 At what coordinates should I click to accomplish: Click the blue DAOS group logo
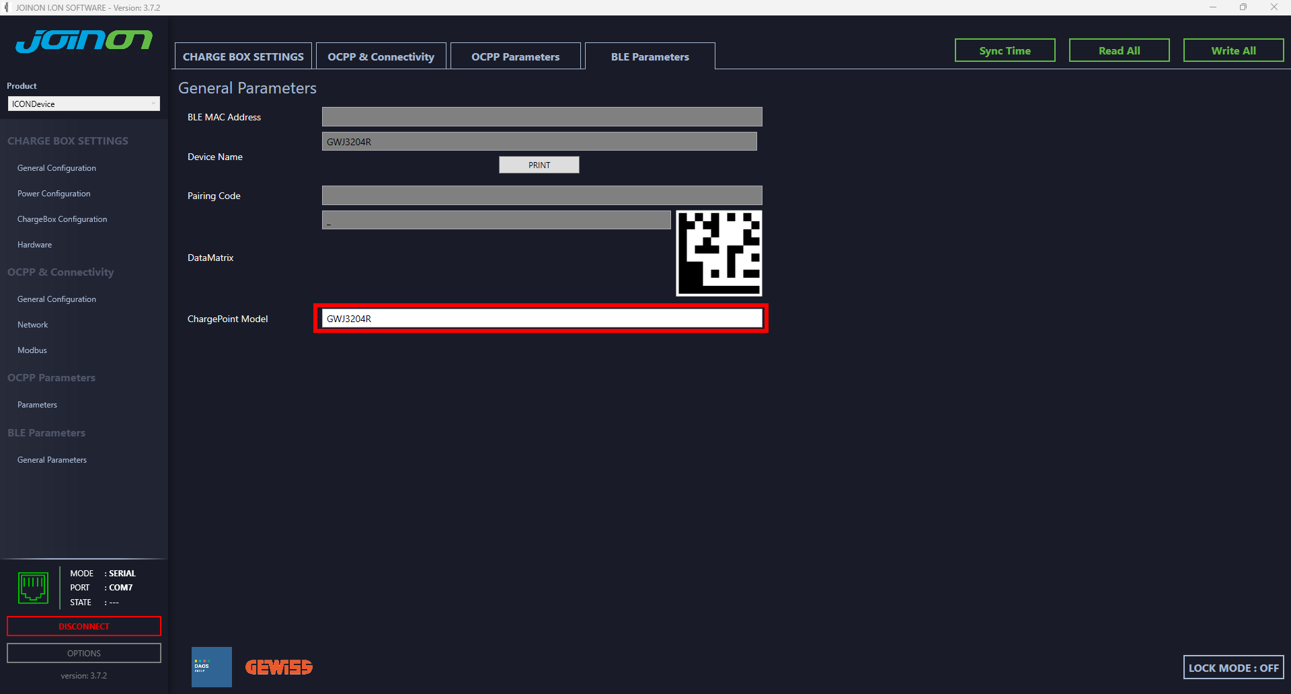click(x=211, y=666)
